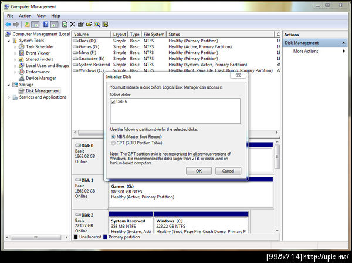Screen dimensions: 352x263
Task: Toggle the Show/Hide Action Pane button
Action: [55, 24]
